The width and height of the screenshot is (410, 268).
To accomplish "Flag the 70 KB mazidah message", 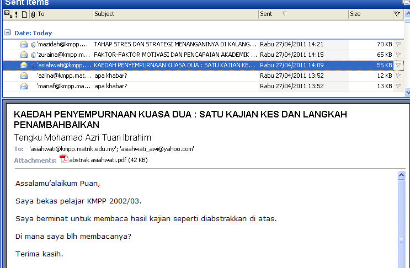I will coord(398,45).
